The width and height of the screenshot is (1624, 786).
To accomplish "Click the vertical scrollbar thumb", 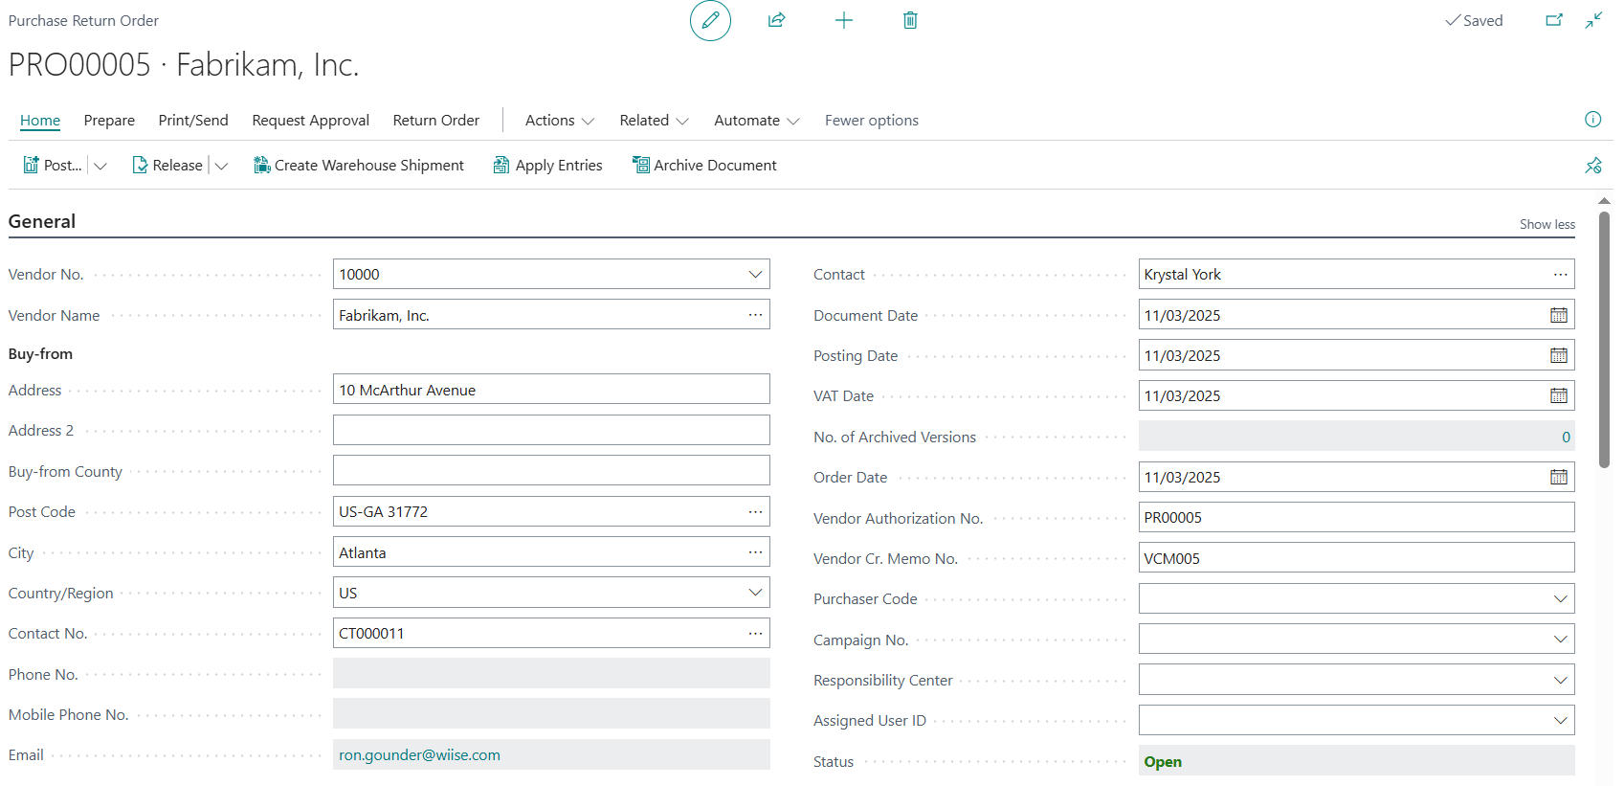I will point(1604,340).
